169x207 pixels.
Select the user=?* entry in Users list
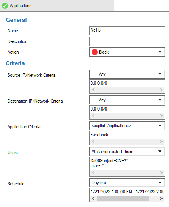(x=97, y=166)
